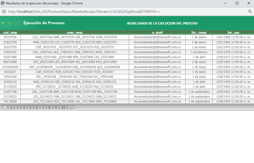254x163 pixels.
Task: Click name MAR_51822705 LUZ_51822705 cell
Action: 75,42
